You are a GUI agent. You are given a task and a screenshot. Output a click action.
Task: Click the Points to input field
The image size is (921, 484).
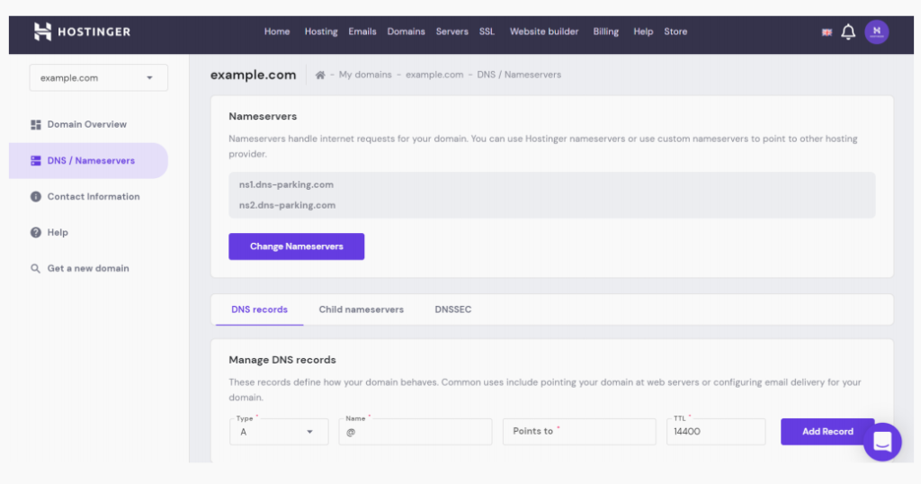(578, 432)
